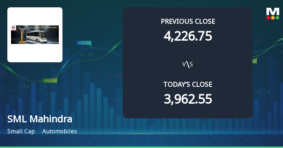This screenshot has height=148, width=283.
Task: Open the Automobiles sector tag
Action: (x=60, y=131)
